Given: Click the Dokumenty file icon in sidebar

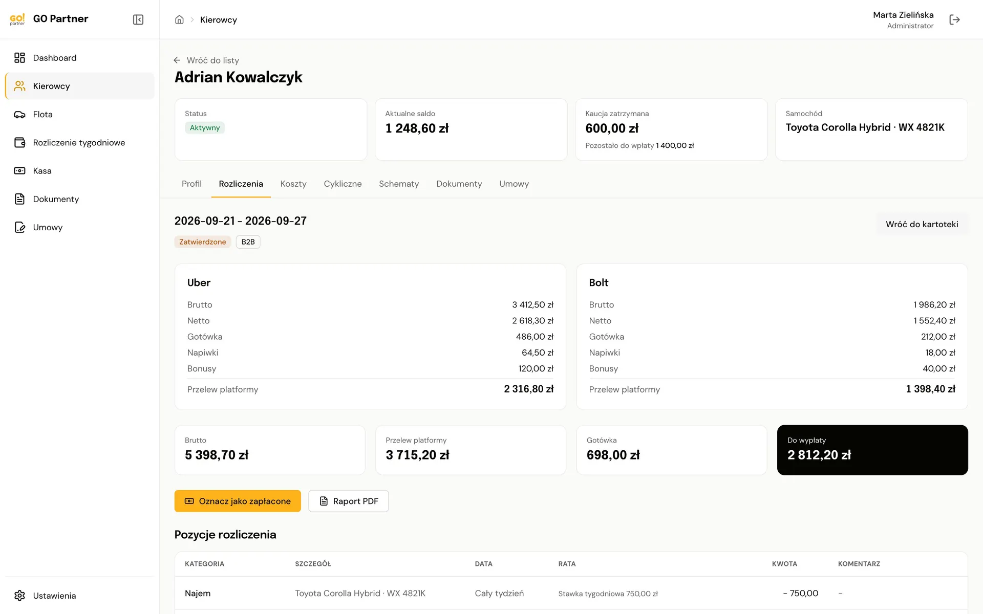Looking at the screenshot, I should (19, 199).
